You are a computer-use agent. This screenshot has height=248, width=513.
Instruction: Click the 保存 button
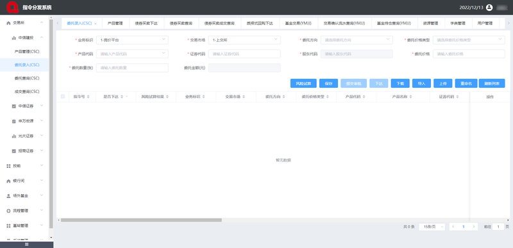328,83
